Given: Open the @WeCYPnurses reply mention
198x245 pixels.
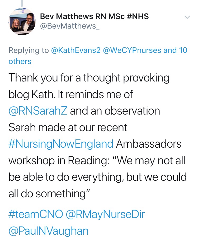Looking at the screenshot, I should coord(133,50).
